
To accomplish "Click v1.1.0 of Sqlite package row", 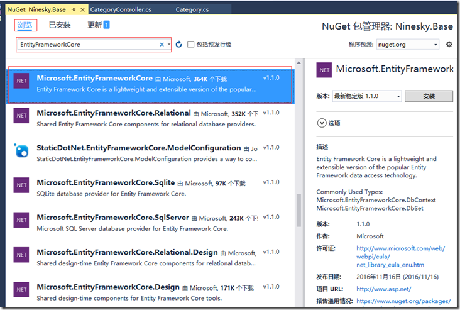I will click(x=271, y=182).
